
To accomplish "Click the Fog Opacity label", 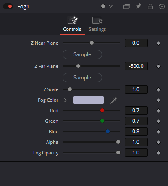I will click(46, 153).
